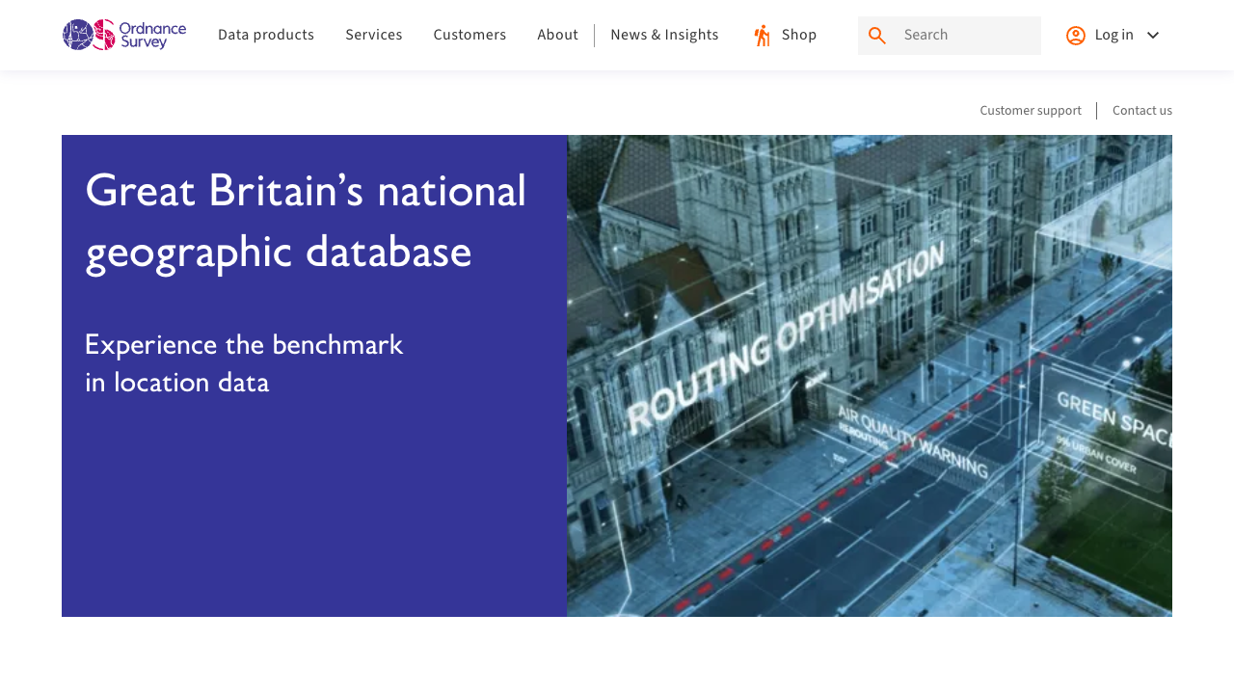Open the Data products menu
The width and height of the screenshot is (1234, 694).
pyautogui.click(x=266, y=36)
